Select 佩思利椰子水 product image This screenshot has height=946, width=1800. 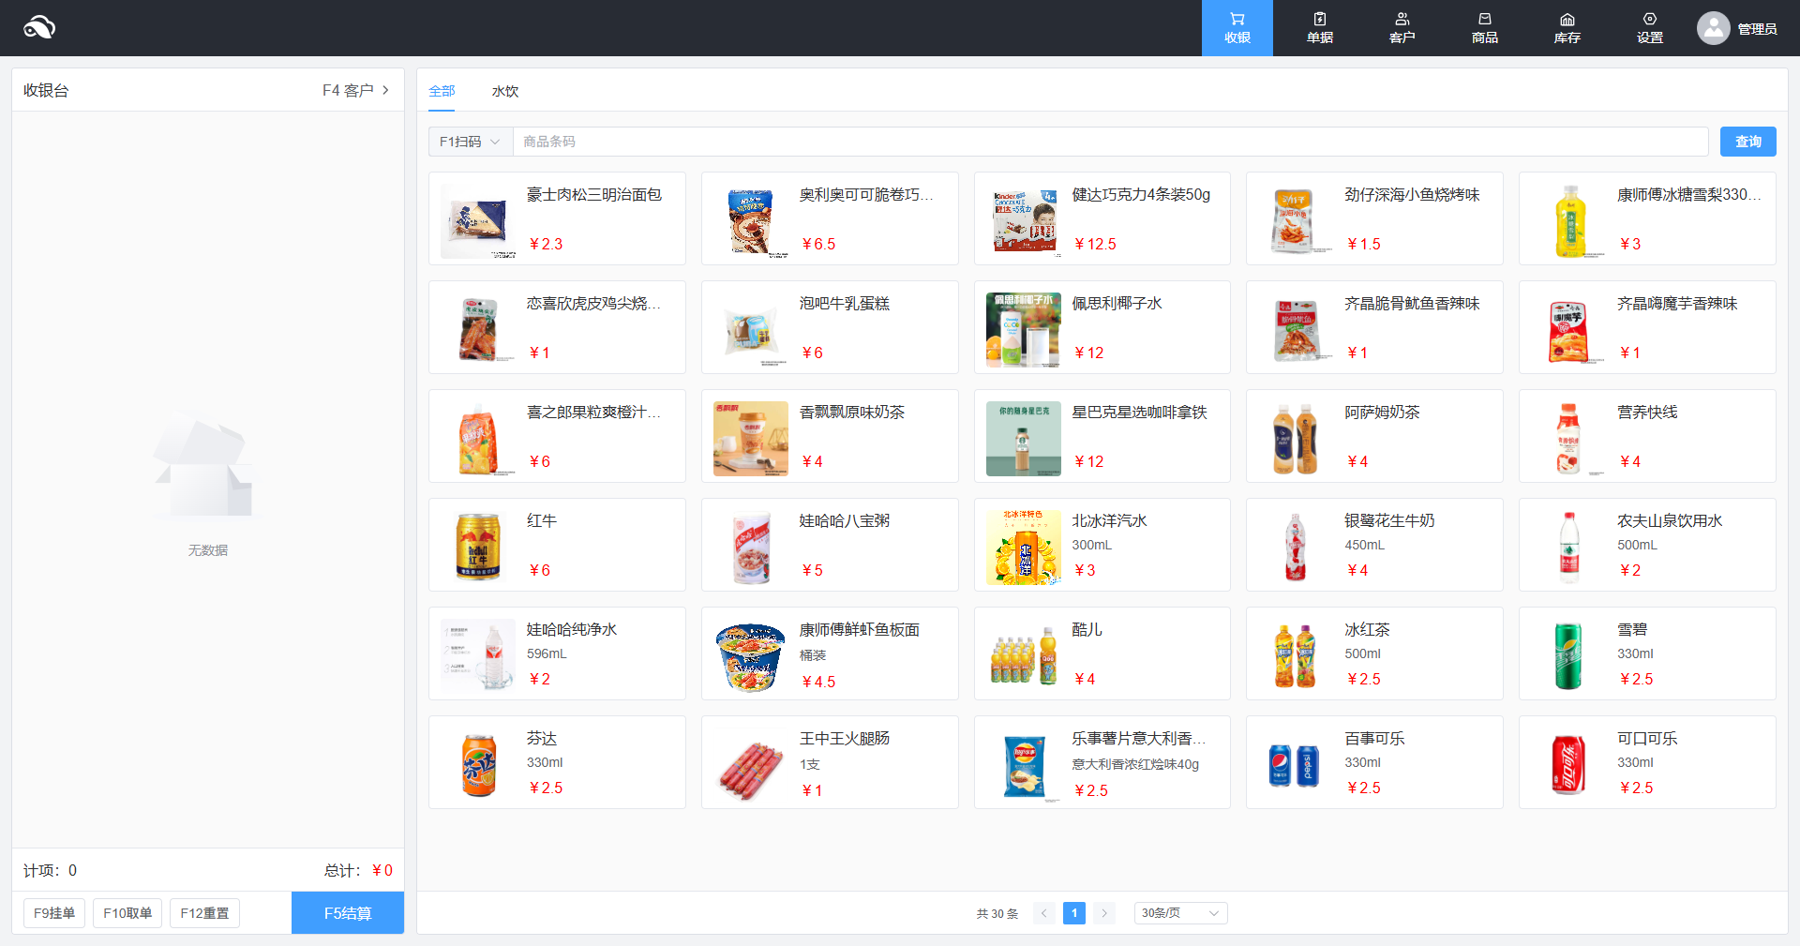click(1024, 330)
